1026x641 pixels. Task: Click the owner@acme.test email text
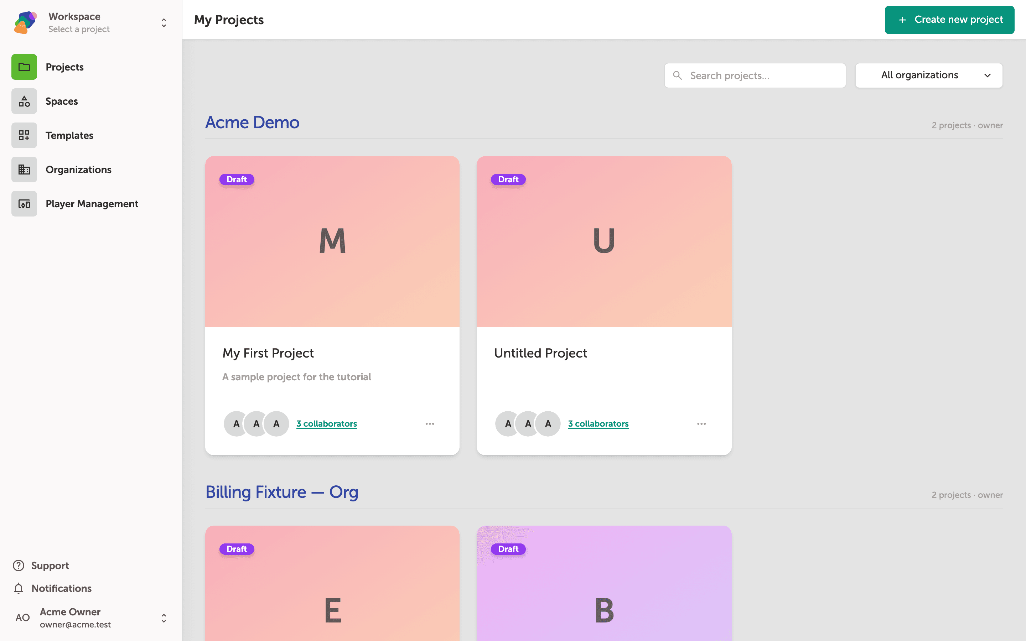coord(76,625)
